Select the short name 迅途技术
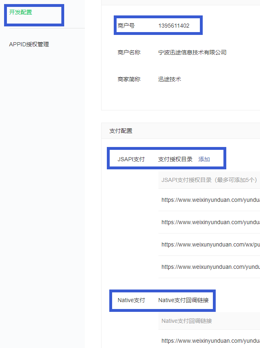The image size is (260, 348). pos(169,79)
